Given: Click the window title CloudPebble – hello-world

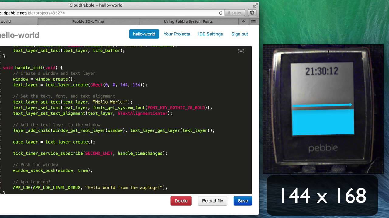Looking at the screenshot, I should [x=96, y=5].
